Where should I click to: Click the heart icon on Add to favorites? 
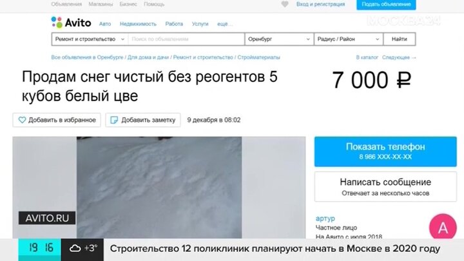22,120
